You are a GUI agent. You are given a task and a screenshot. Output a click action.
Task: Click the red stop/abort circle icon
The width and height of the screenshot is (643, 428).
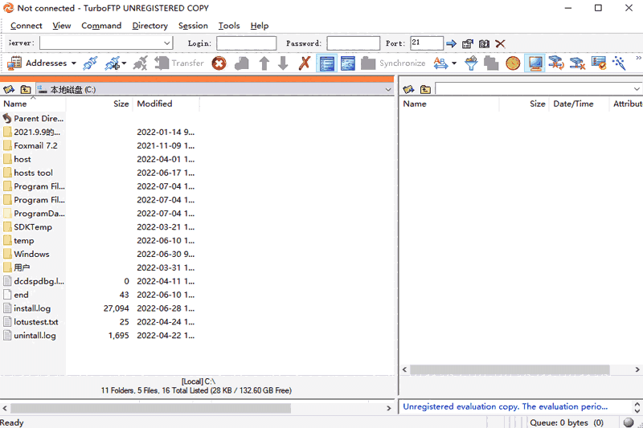pyautogui.click(x=219, y=63)
